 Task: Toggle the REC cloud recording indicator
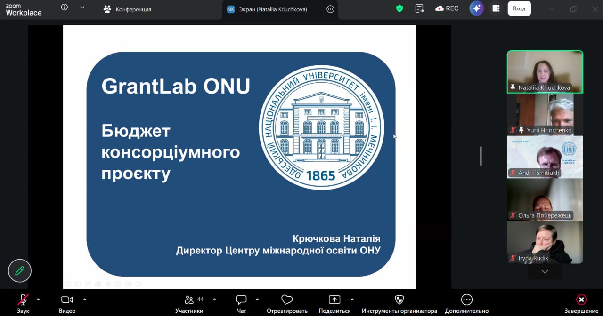pyautogui.click(x=447, y=8)
